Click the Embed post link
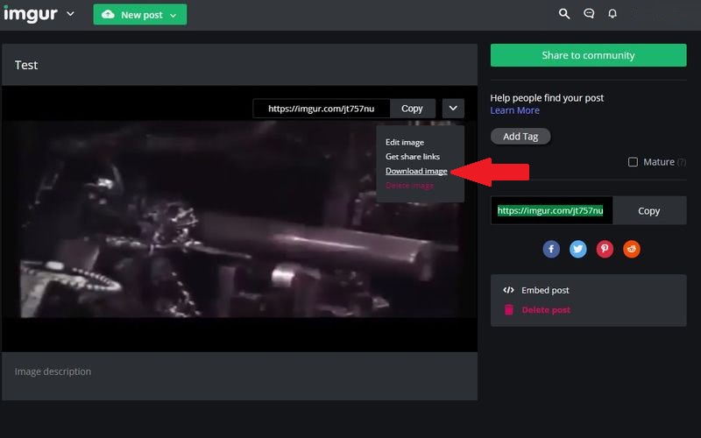 pos(545,290)
